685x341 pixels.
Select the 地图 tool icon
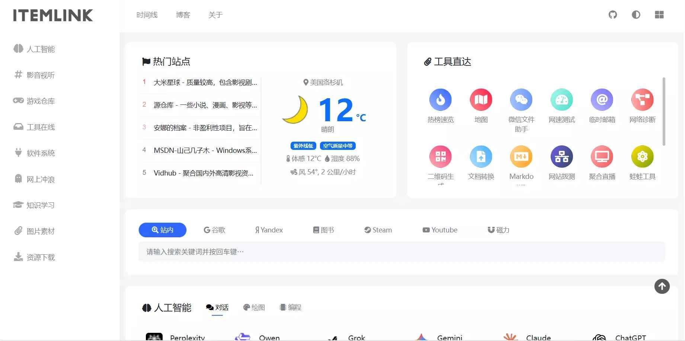pos(481,100)
